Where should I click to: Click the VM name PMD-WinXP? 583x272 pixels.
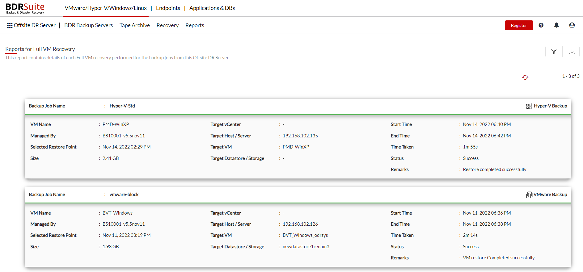[116, 124]
